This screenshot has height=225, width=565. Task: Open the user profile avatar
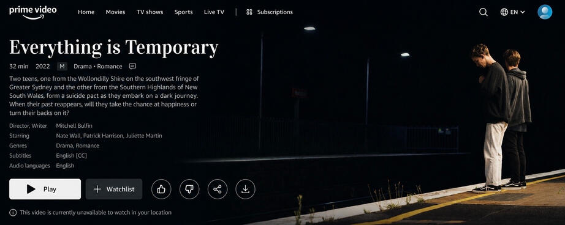(x=544, y=12)
